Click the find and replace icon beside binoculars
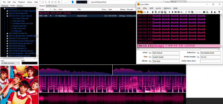Image resolution: width=223 pixels, height=104 pixels. tap(207, 12)
